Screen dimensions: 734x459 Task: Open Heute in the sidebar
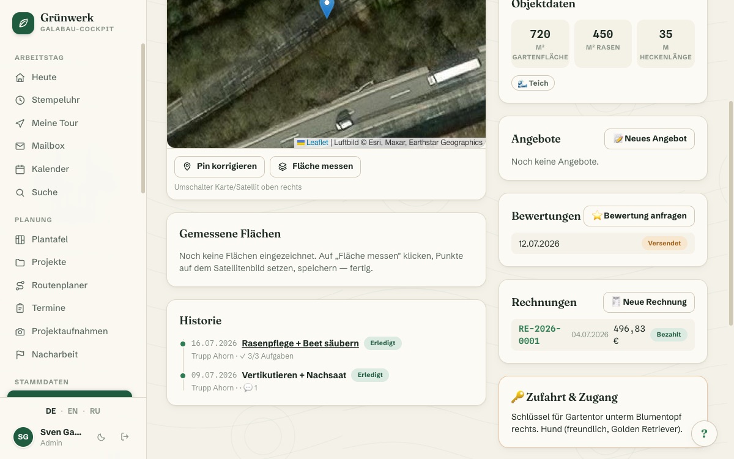[x=73, y=77]
